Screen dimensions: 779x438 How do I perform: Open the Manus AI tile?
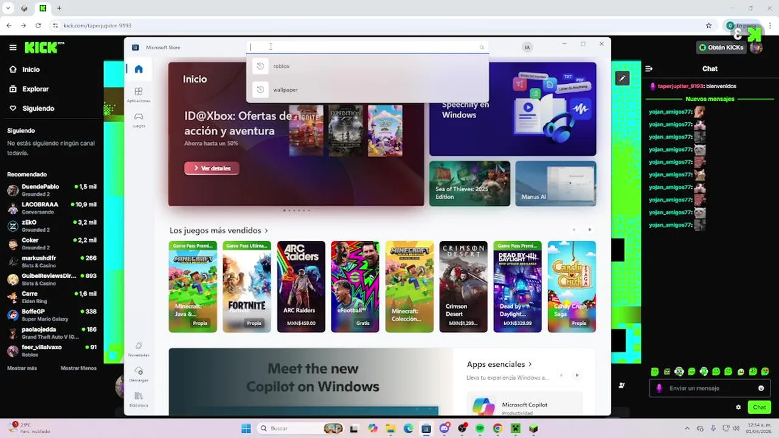click(x=556, y=184)
